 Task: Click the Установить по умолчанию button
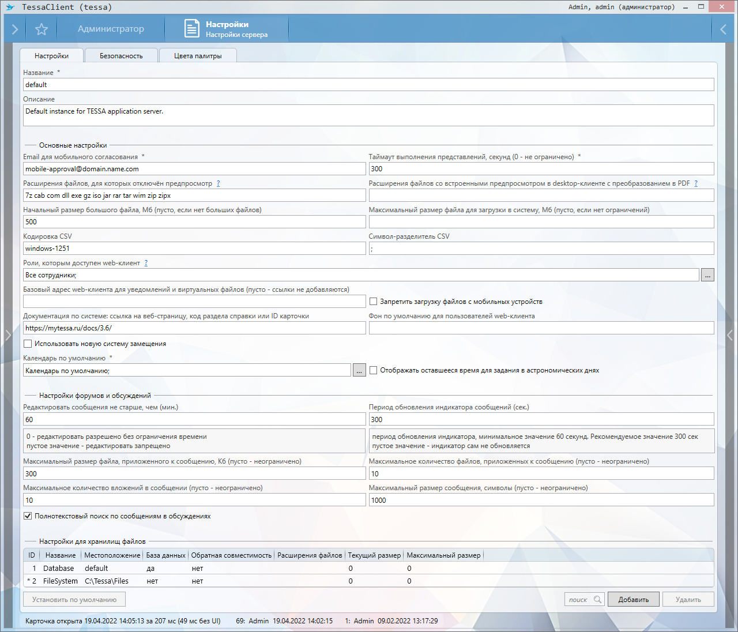coord(74,600)
